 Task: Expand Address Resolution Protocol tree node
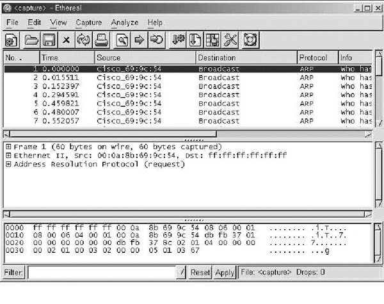8,164
